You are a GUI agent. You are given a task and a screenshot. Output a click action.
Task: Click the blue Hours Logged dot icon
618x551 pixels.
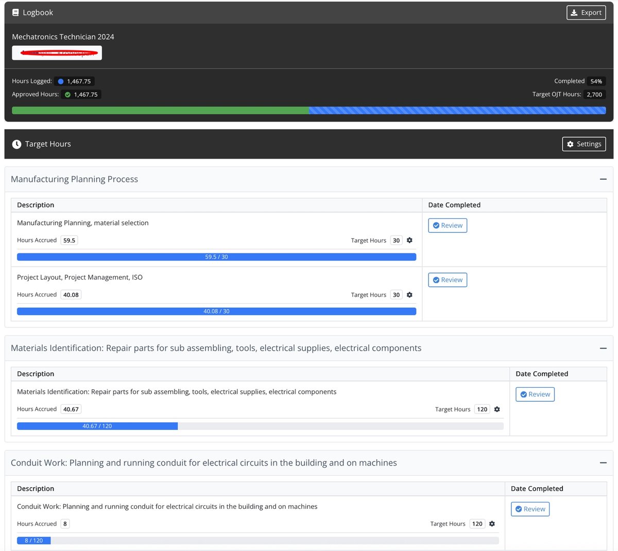(x=61, y=81)
